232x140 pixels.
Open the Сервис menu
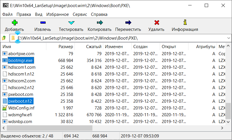tap(80, 14)
